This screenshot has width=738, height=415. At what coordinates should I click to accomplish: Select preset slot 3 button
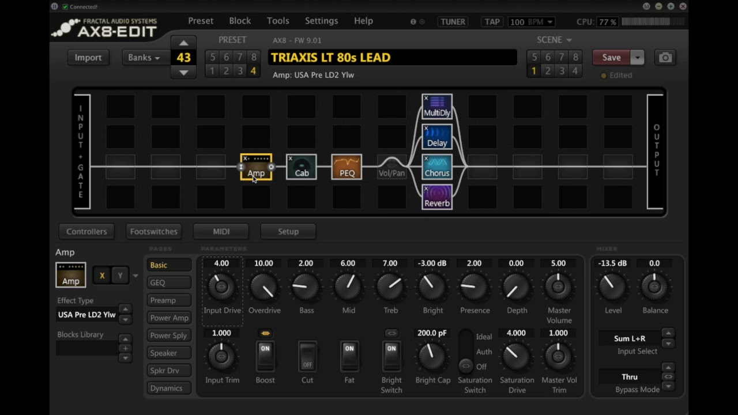[x=239, y=71]
